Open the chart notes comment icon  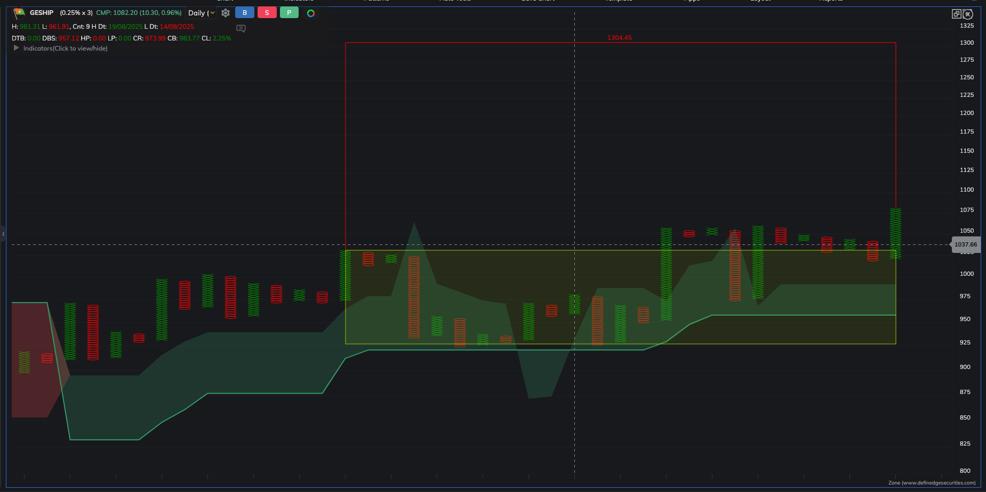tap(241, 28)
